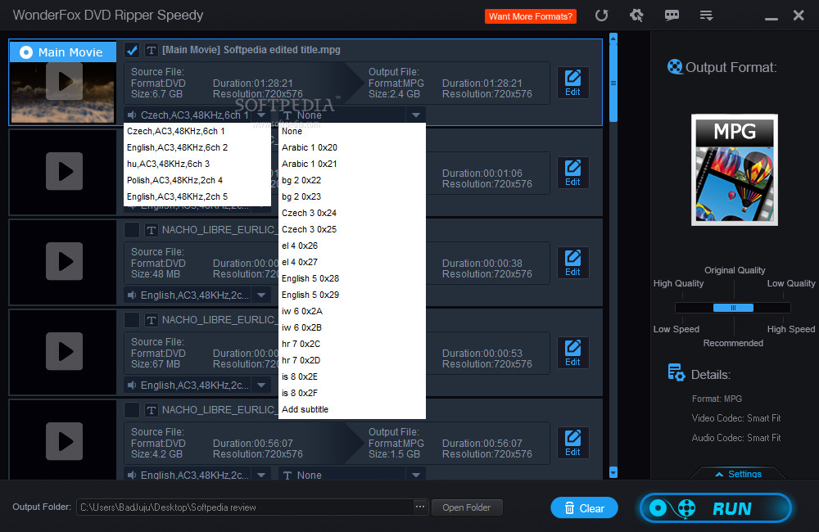This screenshot has height=532, width=819.
Task: Click the Want More Formats? button
Action: pos(530,16)
